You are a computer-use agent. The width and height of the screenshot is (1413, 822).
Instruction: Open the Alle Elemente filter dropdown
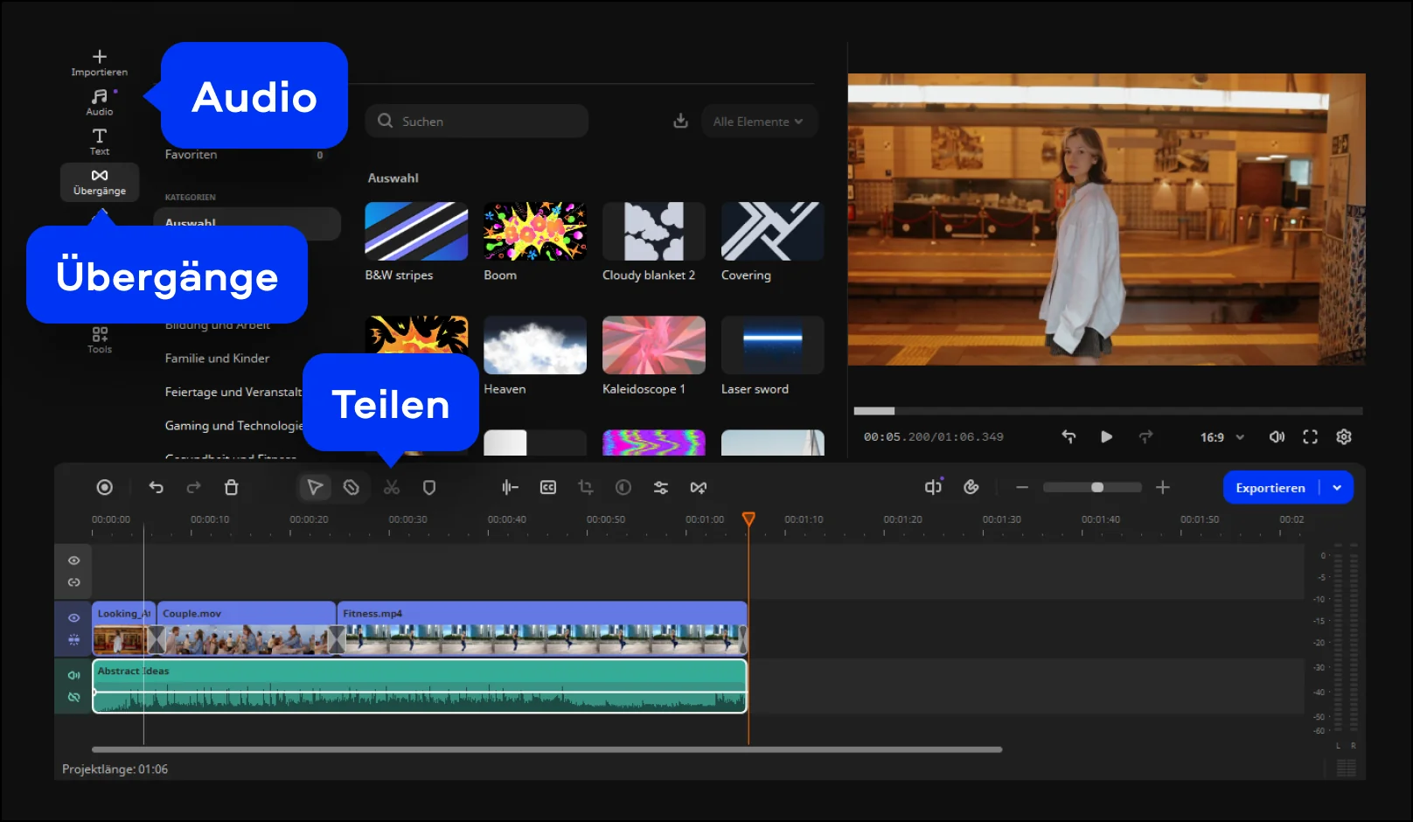pyautogui.click(x=758, y=122)
